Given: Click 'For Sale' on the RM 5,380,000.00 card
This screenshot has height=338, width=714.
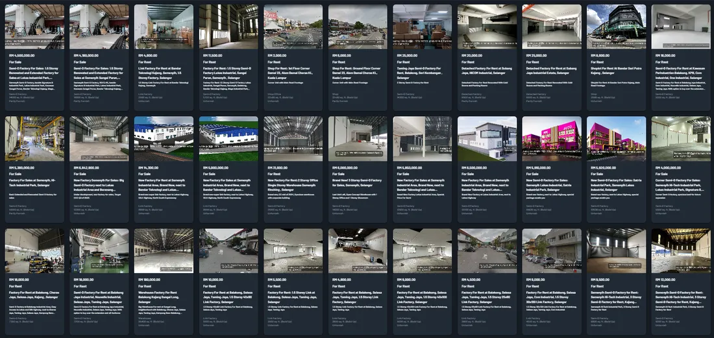Looking at the screenshot, I should click(15, 174).
